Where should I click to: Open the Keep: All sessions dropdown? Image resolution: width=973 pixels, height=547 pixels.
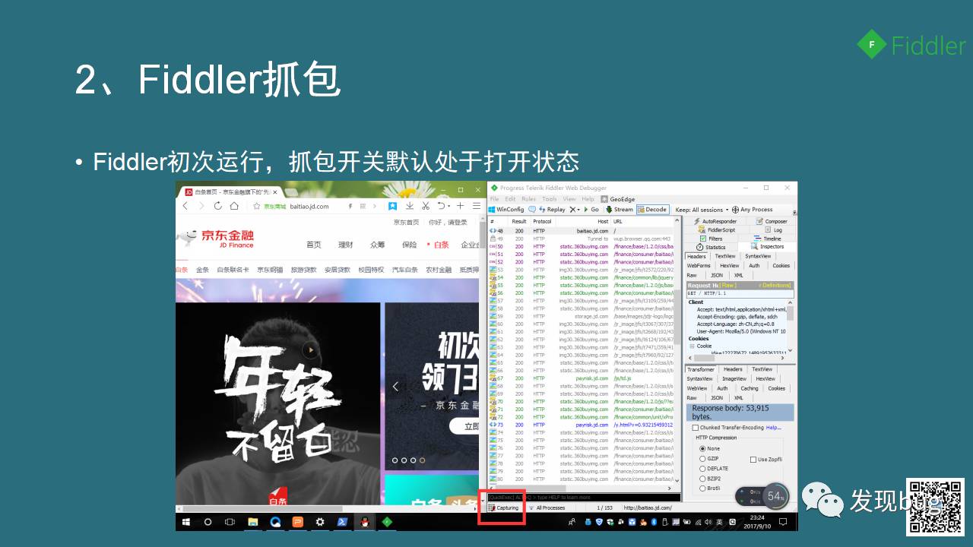point(702,210)
